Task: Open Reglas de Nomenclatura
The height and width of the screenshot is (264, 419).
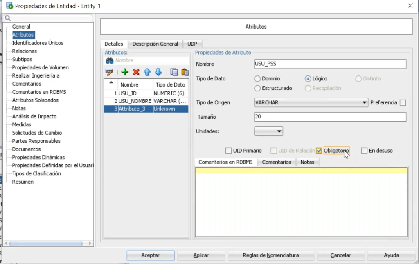Action: 271,255
